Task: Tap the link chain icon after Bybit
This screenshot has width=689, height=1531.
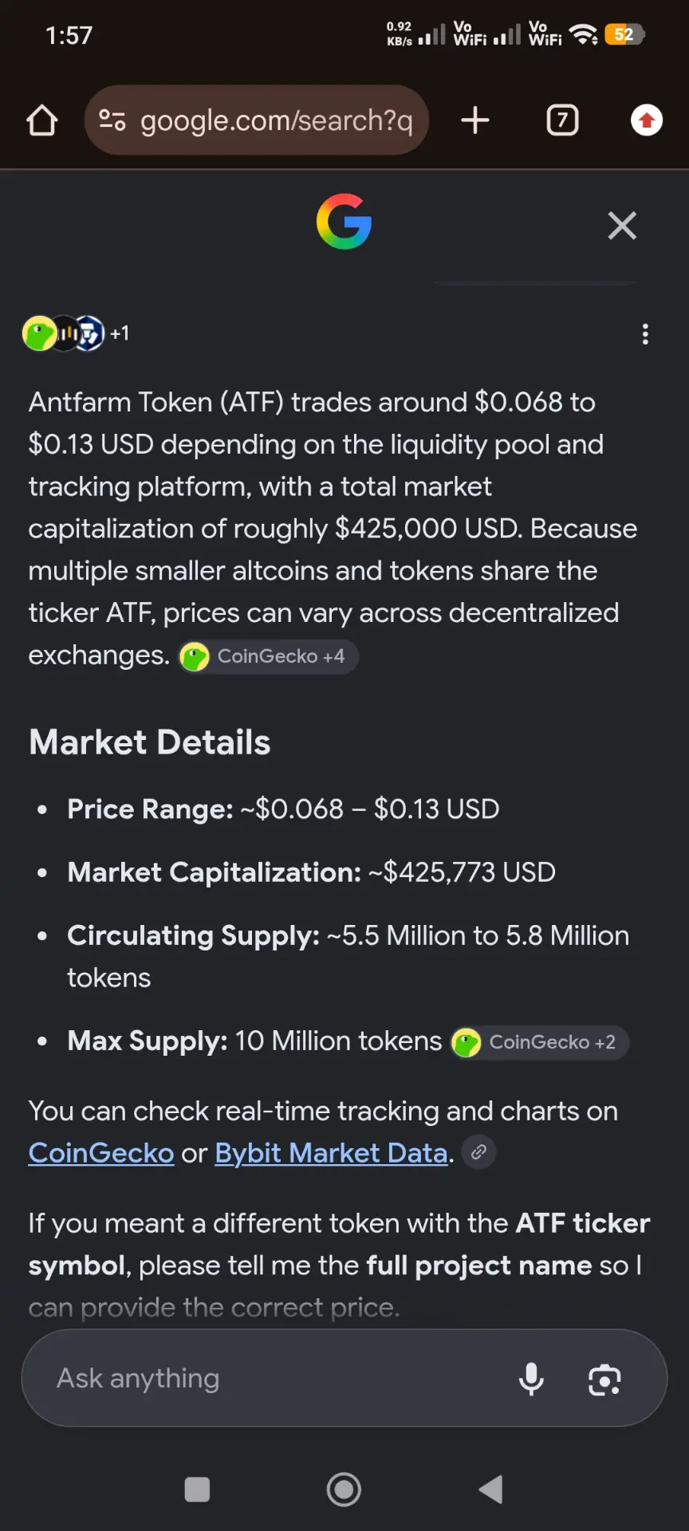Action: coord(478,1152)
